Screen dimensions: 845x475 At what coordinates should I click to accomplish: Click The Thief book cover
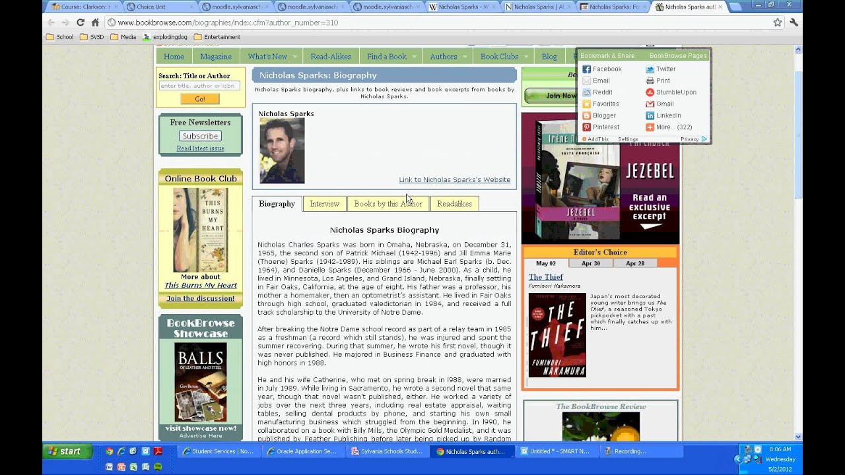[x=557, y=335]
